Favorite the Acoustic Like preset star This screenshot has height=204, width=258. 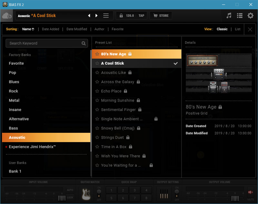point(97,73)
